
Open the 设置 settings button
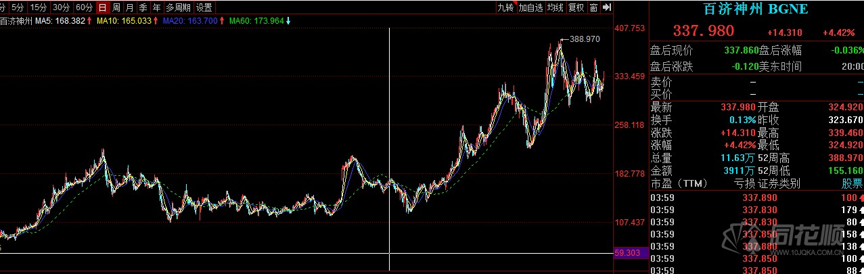point(204,7)
